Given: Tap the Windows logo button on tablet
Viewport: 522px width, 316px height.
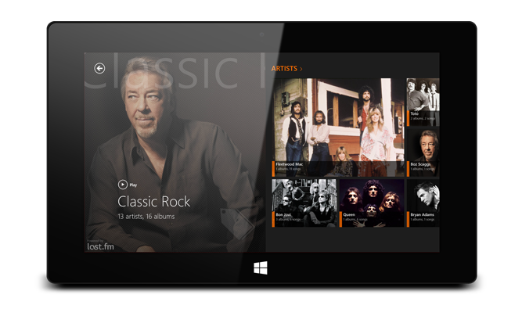Looking at the screenshot, I should pos(261,268).
